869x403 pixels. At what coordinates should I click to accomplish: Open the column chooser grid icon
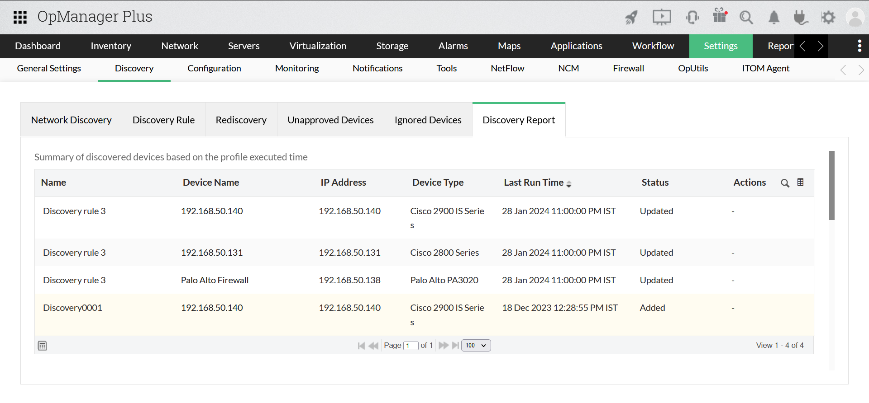pos(800,182)
